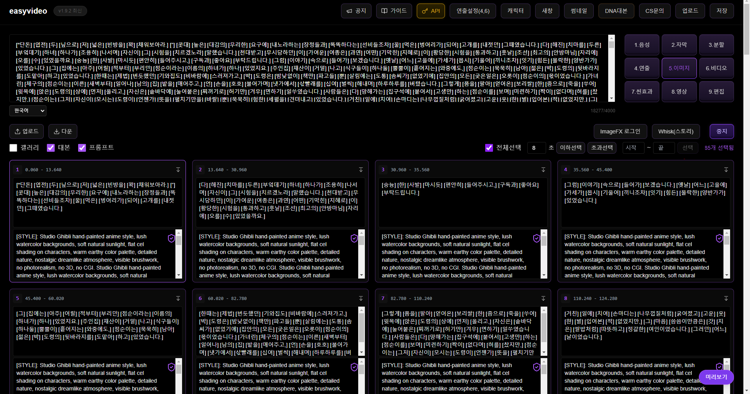Switch to the 2.자막 step tab
The height and width of the screenshot is (394, 750).
679,45
